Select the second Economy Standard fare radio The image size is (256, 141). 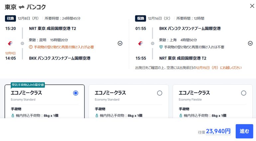[x=160, y=93]
